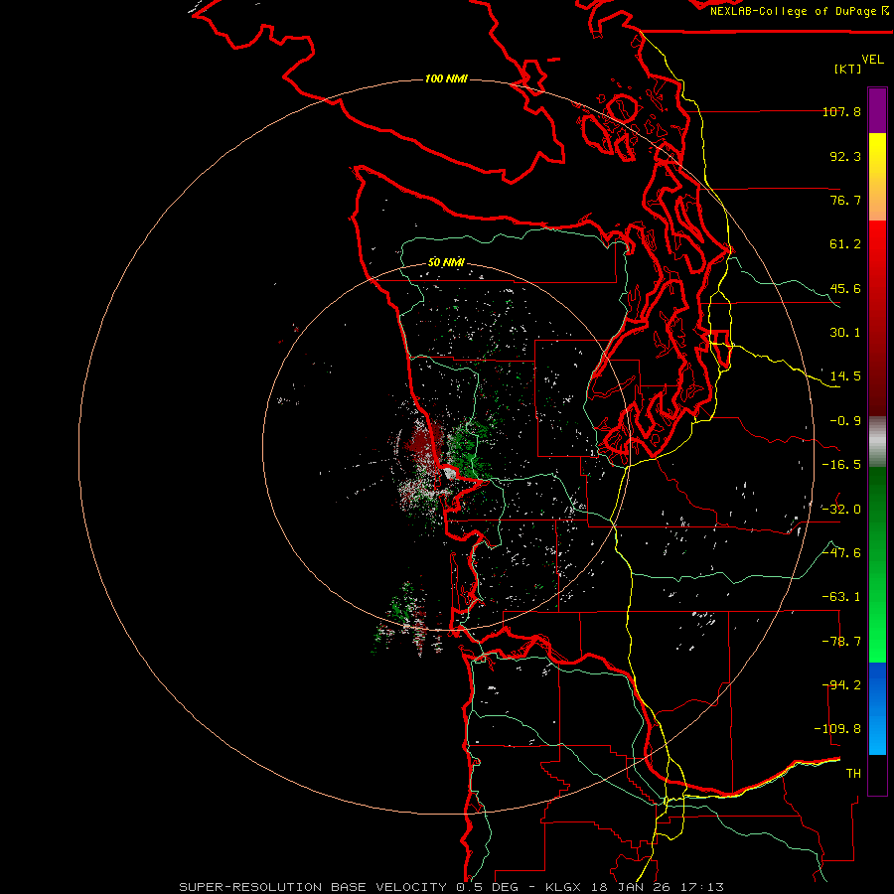Click the -109.8 velocity scale value
The height and width of the screenshot is (894, 894).
pos(837,729)
